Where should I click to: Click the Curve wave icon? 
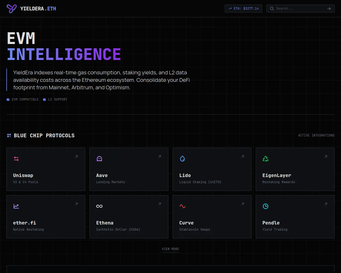[x=182, y=206]
